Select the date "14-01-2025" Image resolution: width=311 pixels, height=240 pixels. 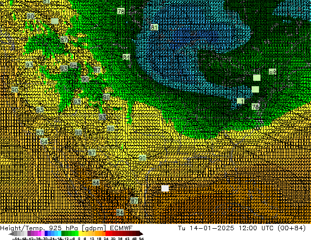coord(212,228)
